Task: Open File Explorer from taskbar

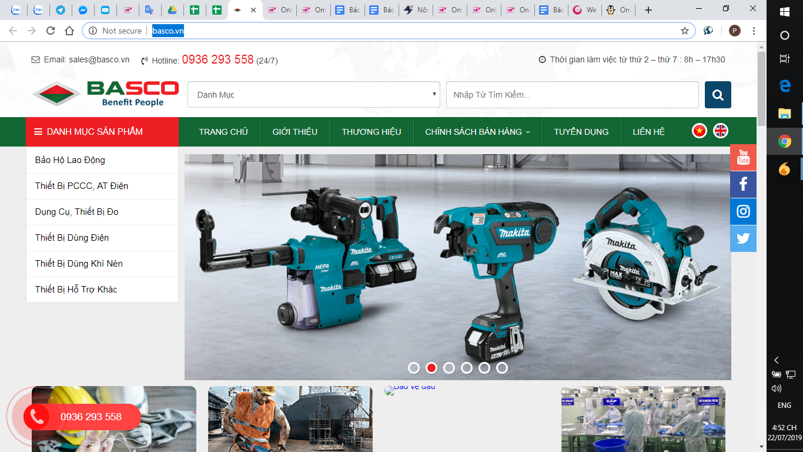Action: click(x=784, y=113)
